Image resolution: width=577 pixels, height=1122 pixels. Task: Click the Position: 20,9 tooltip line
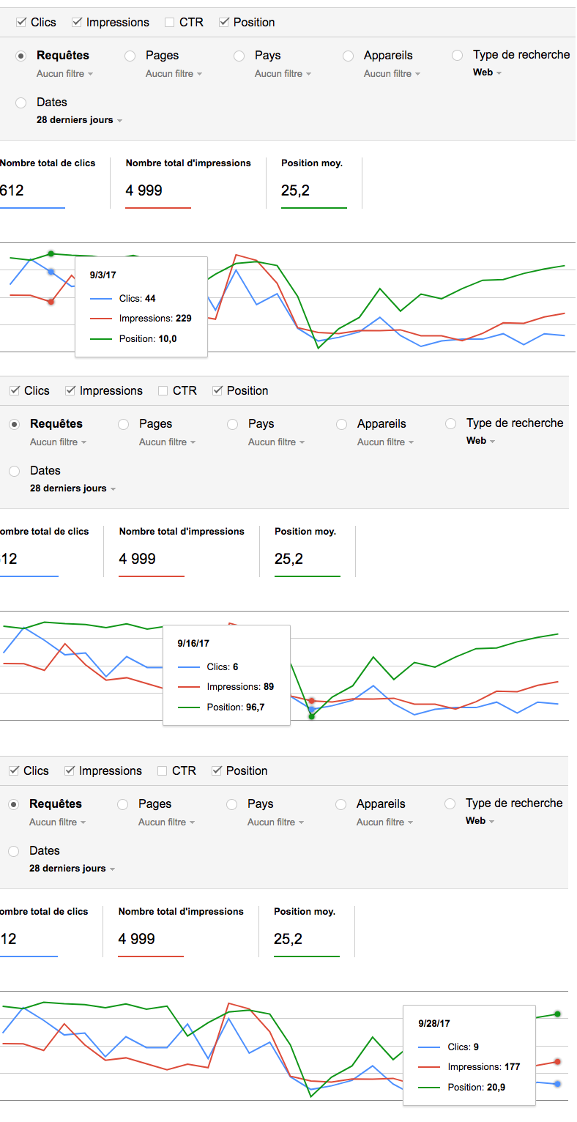[x=462, y=1088]
